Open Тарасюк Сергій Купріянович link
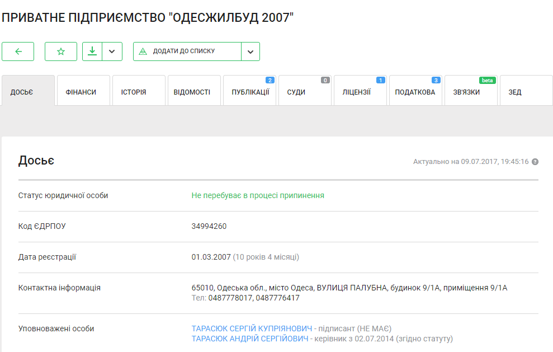Image resolution: width=553 pixels, height=352 pixels. tap(251, 328)
